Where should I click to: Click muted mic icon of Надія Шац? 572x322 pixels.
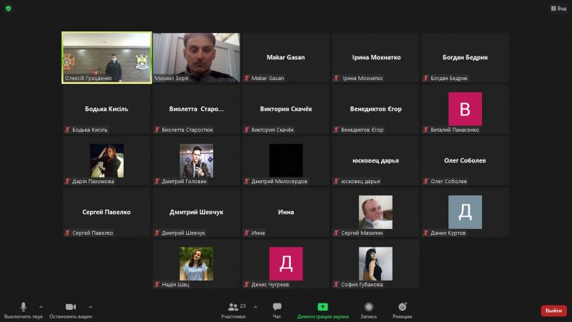click(x=157, y=284)
